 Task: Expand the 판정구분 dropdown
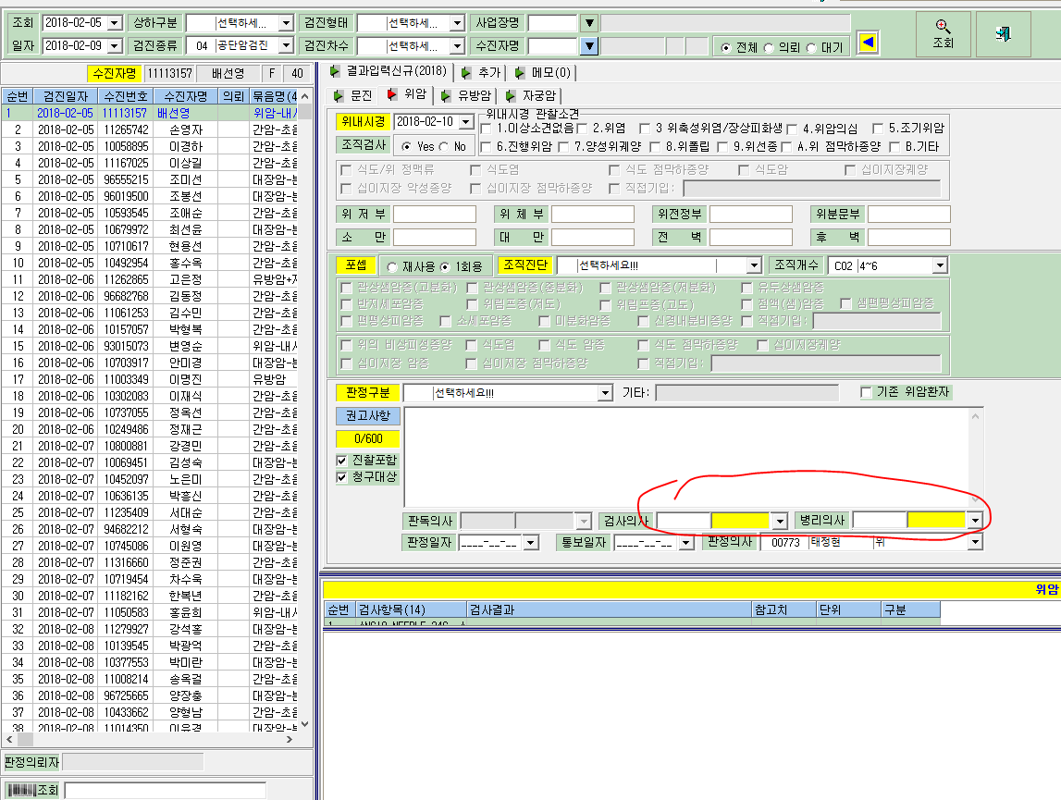click(605, 393)
